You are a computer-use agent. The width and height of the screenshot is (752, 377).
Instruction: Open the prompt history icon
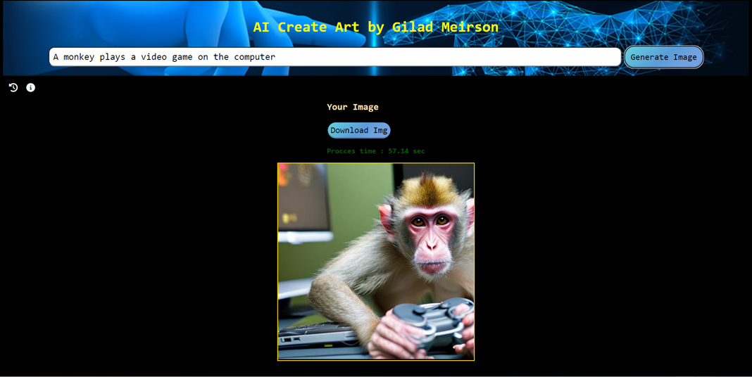point(13,87)
